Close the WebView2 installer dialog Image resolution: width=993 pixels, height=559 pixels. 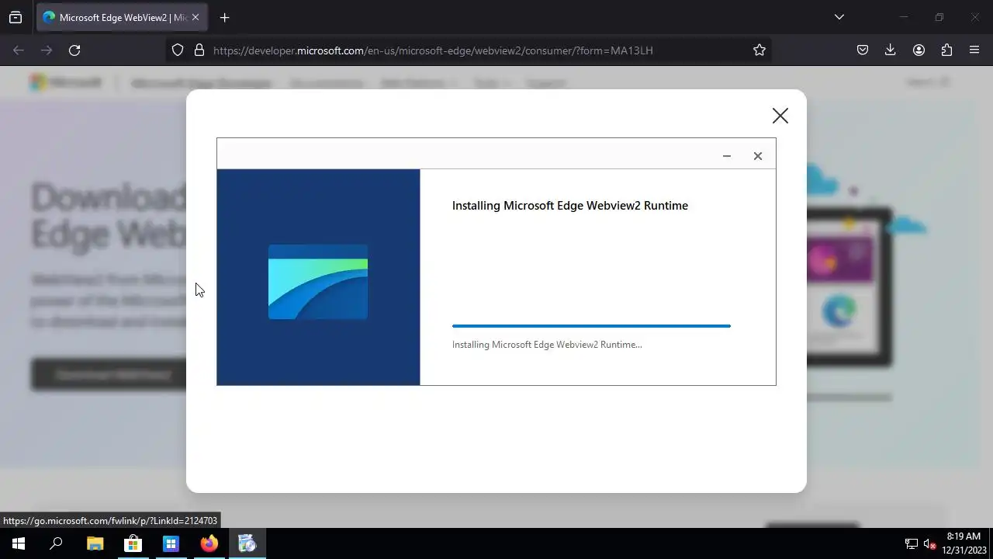click(758, 156)
